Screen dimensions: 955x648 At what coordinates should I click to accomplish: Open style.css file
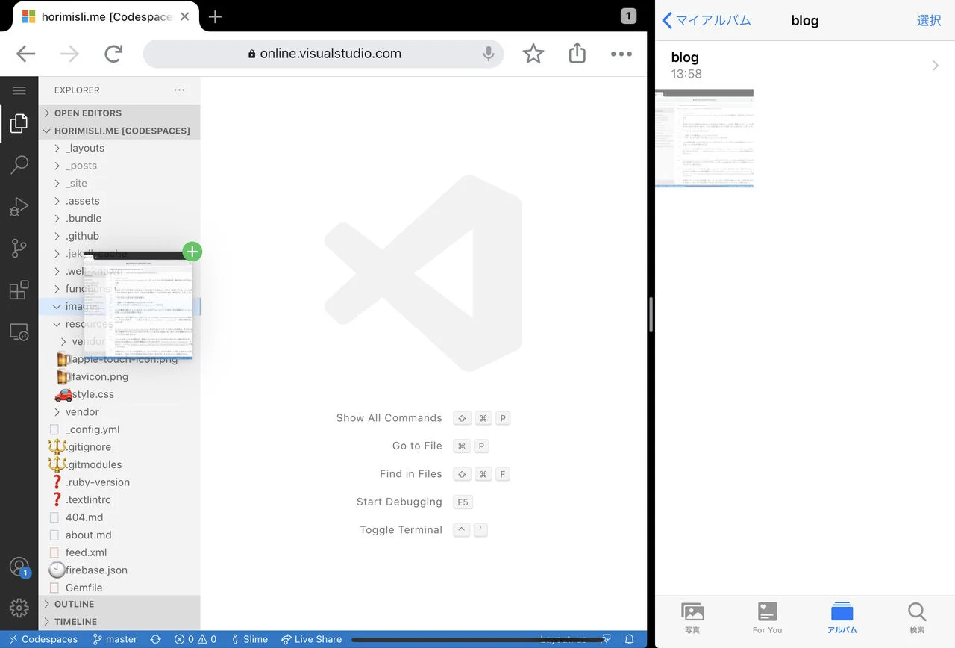tap(119, 394)
